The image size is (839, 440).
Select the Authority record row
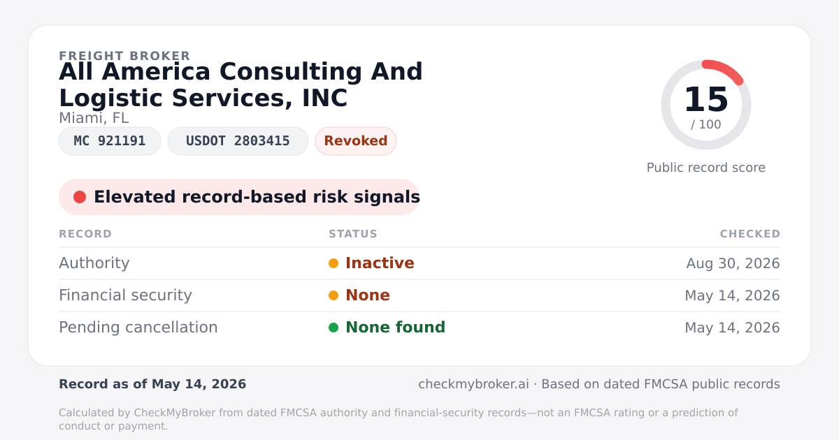coord(419,263)
